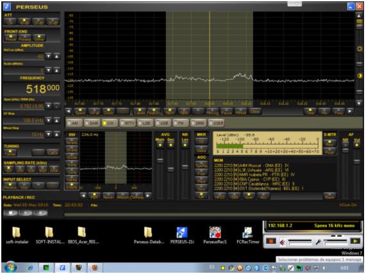
Task: Adjust the AF Vol slider
Action: 356,161
